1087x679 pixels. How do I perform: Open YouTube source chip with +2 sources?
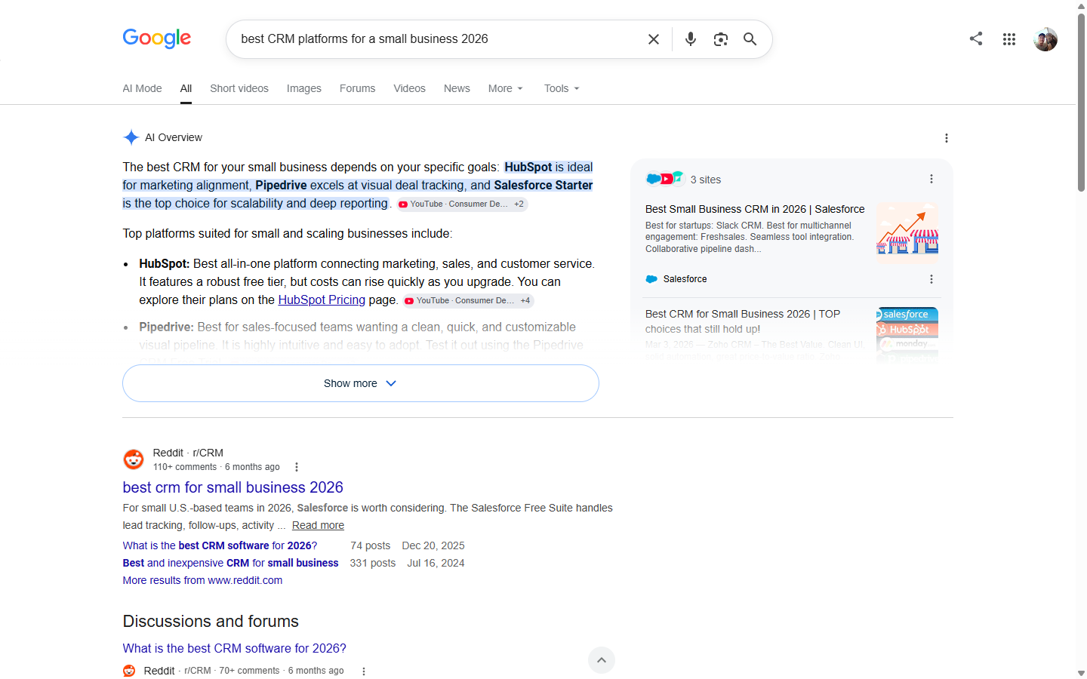tap(461, 204)
